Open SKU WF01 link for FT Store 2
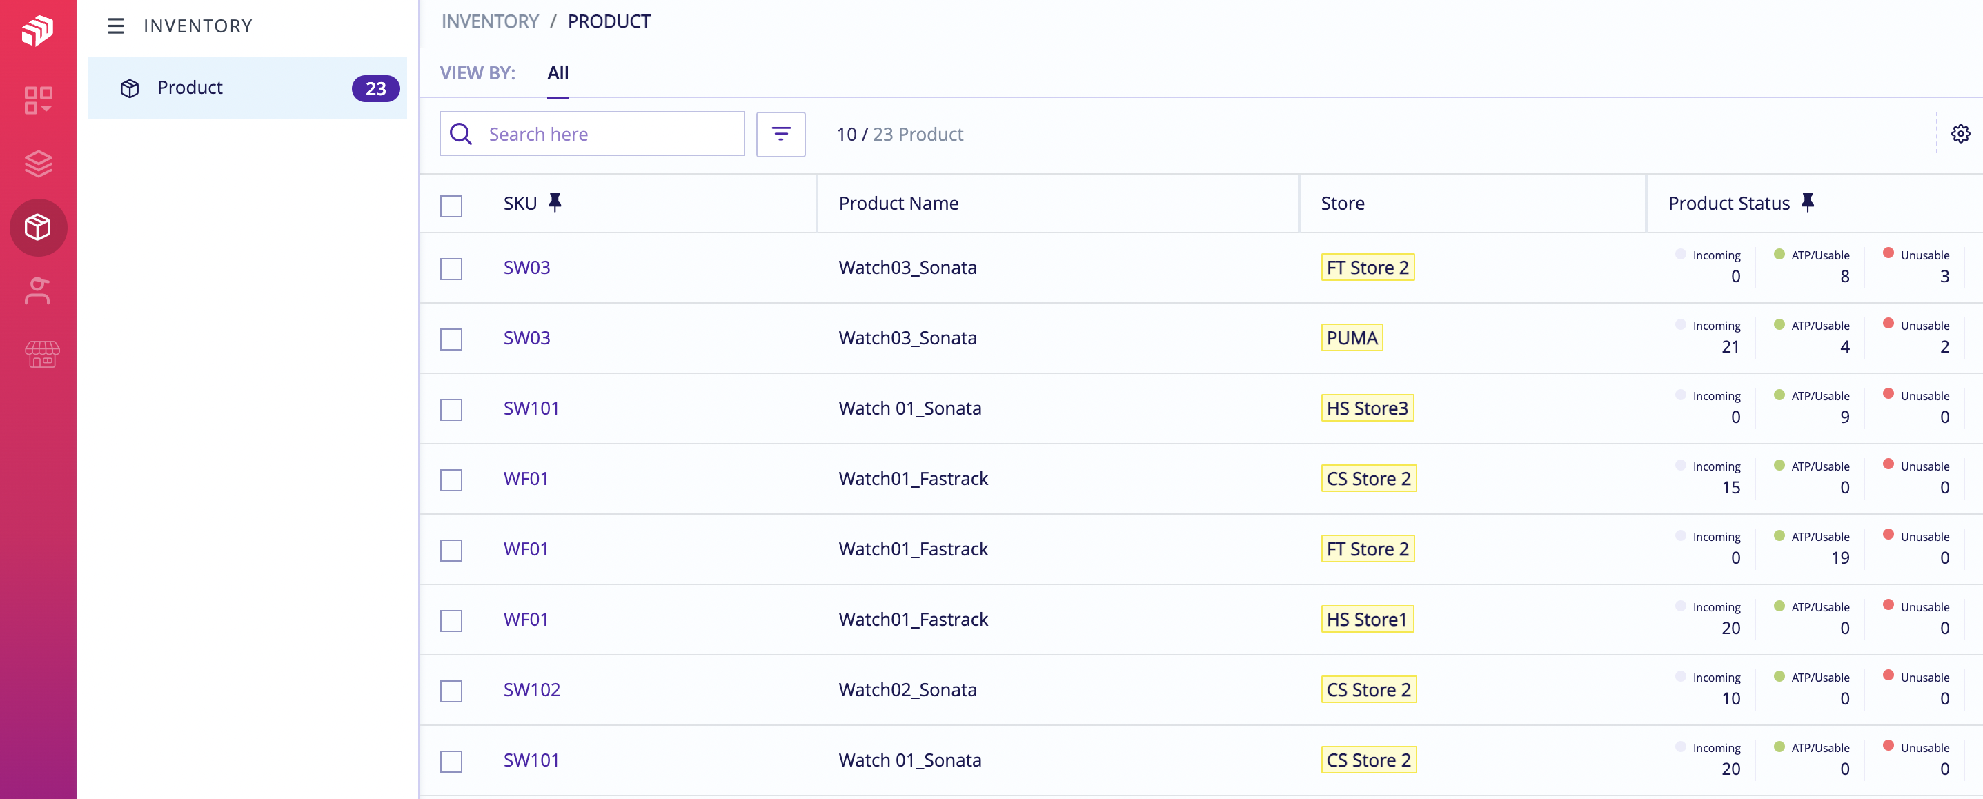Screen dimensions: 1983x799 [526, 549]
